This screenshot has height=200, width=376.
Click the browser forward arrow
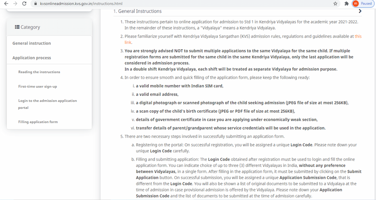(16, 4)
